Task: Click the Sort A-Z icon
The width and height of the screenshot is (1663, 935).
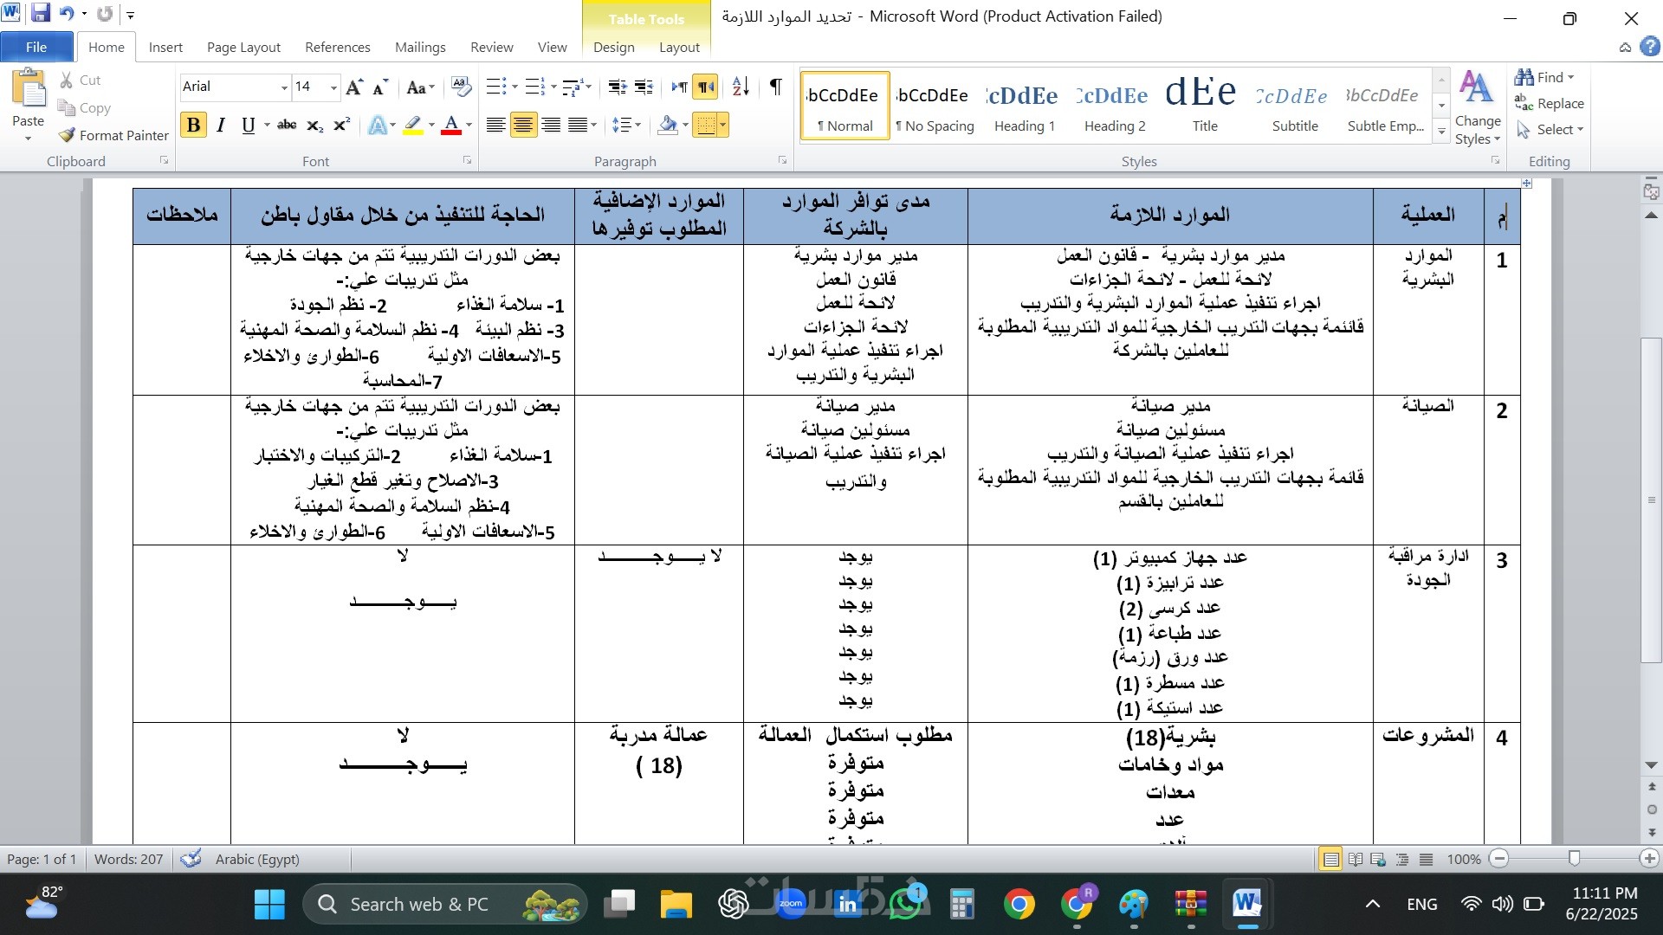Action: [x=741, y=87]
